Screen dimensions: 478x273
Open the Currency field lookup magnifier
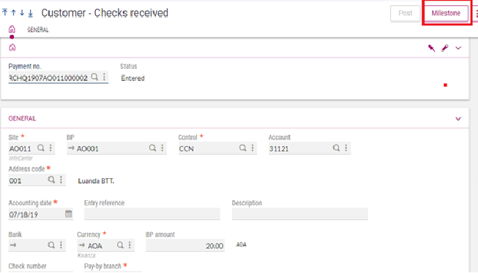pos(120,245)
